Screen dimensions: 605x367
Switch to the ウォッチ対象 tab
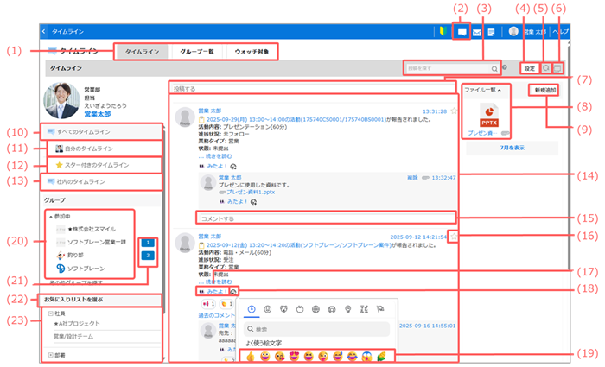(254, 52)
